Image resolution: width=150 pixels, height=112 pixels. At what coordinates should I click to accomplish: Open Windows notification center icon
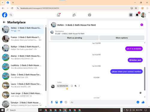[x=146, y=110]
